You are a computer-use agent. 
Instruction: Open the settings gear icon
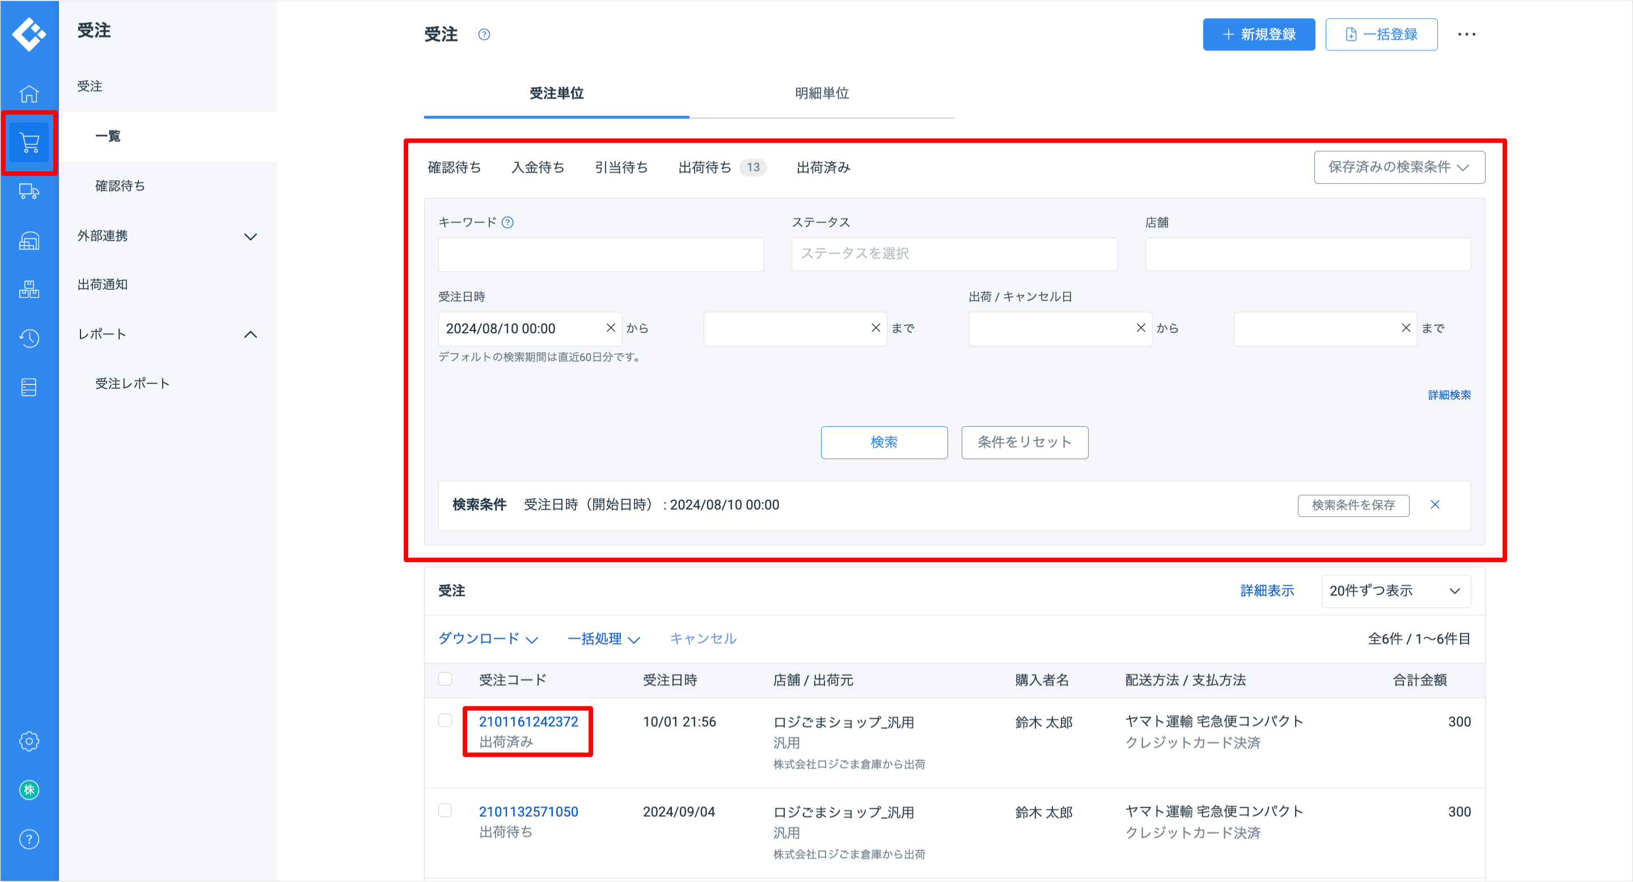pyautogui.click(x=29, y=741)
